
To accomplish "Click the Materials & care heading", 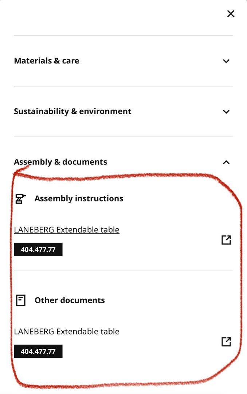I will click(47, 61).
